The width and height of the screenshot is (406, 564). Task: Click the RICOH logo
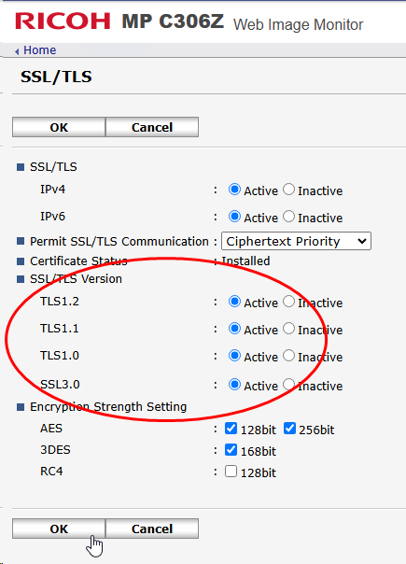tap(63, 21)
